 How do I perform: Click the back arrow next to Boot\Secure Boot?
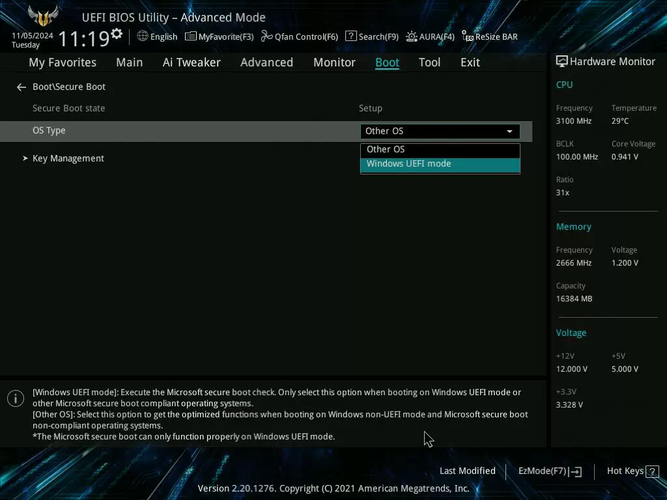click(x=21, y=87)
